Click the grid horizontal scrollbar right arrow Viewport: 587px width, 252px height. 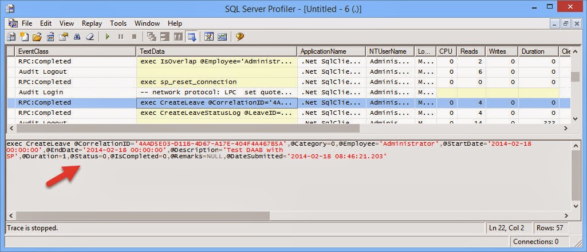click(x=566, y=129)
